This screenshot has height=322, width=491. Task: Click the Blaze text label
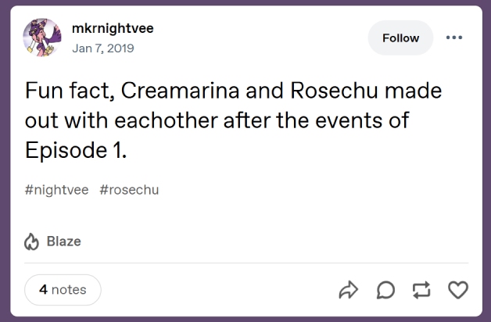tap(63, 241)
